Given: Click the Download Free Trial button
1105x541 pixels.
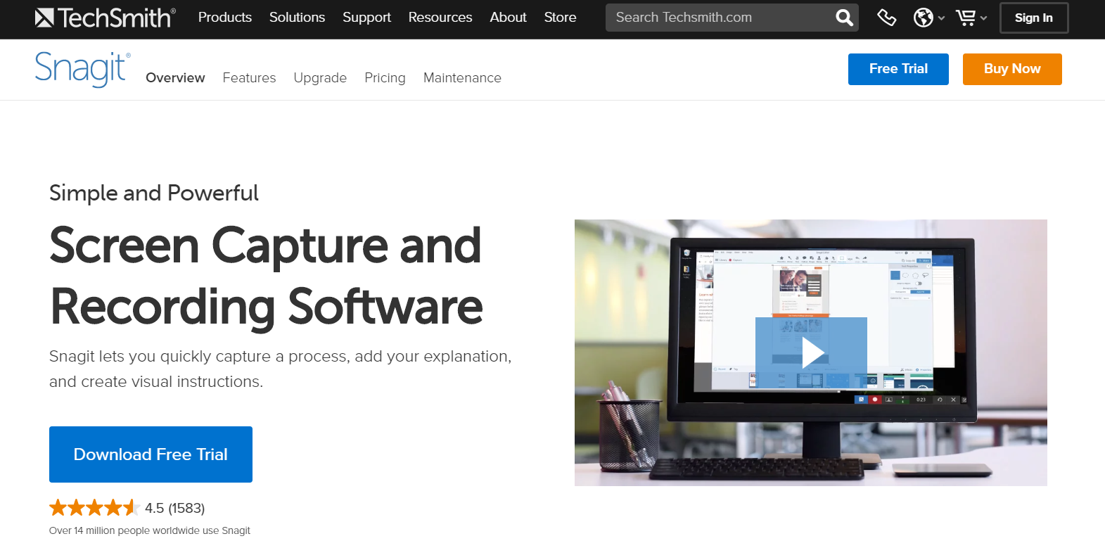Looking at the screenshot, I should [x=151, y=454].
